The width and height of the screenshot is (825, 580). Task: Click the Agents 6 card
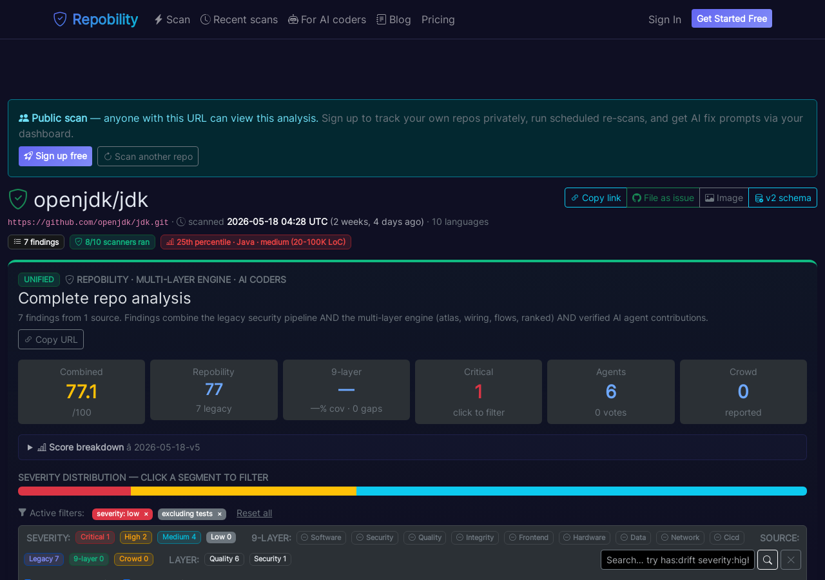pos(611,392)
